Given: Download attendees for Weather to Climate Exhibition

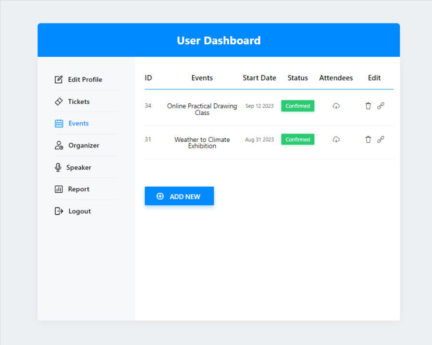Looking at the screenshot, I should (x=336, y=139).
